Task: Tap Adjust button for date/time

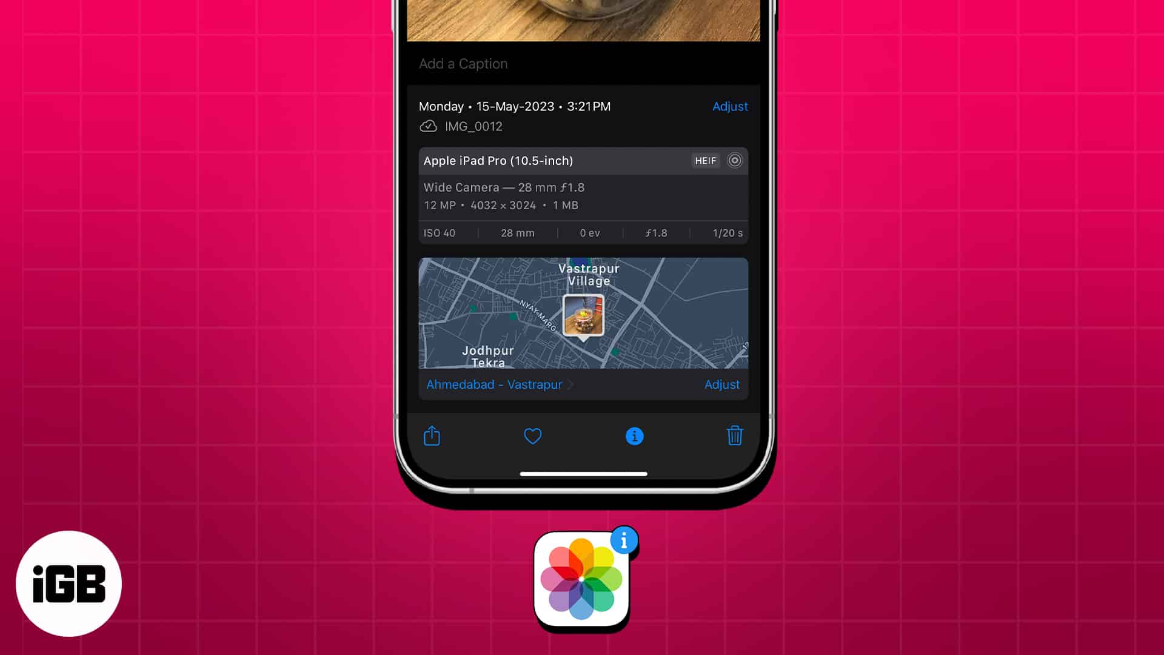Action: pyautogui.click(x=729, y=106)
